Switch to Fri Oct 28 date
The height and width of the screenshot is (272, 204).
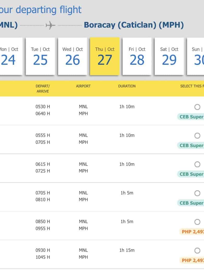point(137,56)
